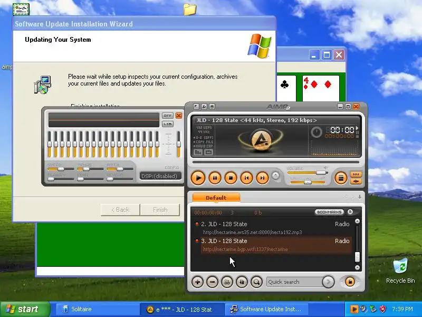Click the AIMP sleep timer power icon
Image resolution: width=422 pixels, height=317 pixels.
click(316, 133)
